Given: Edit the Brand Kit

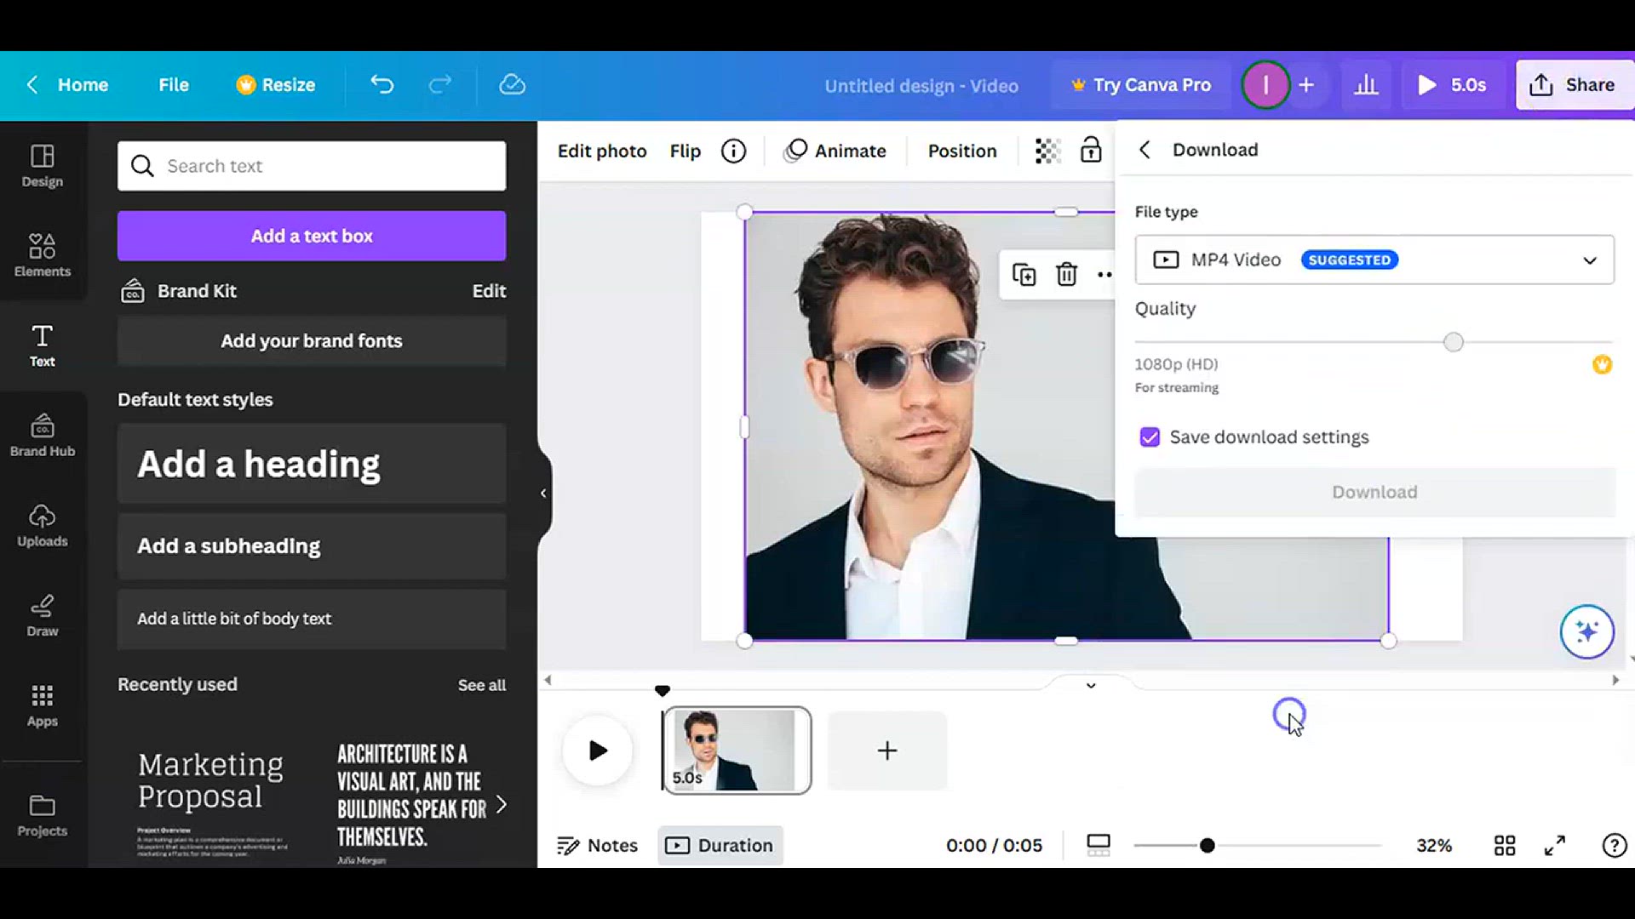Looking at the screenshot, I should point(489,291).
